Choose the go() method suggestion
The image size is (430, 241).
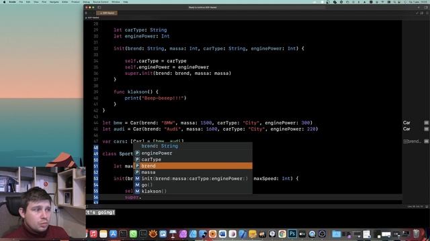click(193, 185)
